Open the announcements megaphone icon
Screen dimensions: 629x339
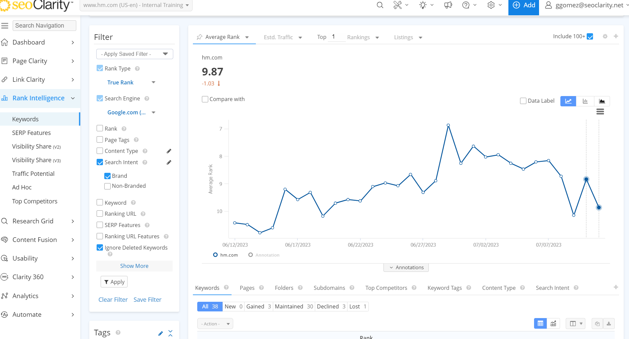pos(448,5)
